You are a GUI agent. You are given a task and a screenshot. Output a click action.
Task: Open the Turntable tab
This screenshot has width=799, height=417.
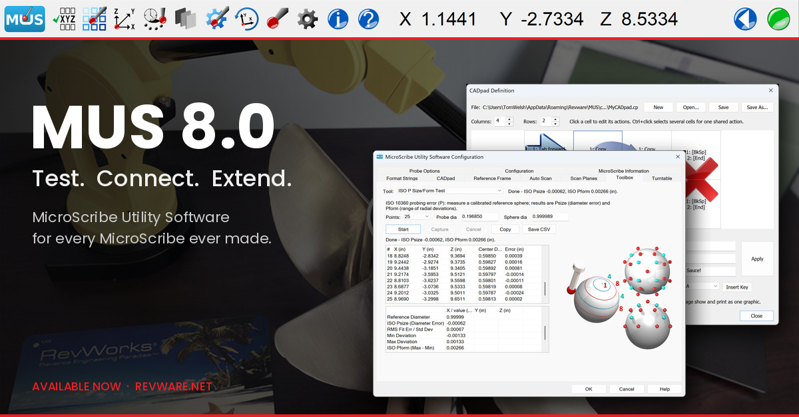click(662, 178)
